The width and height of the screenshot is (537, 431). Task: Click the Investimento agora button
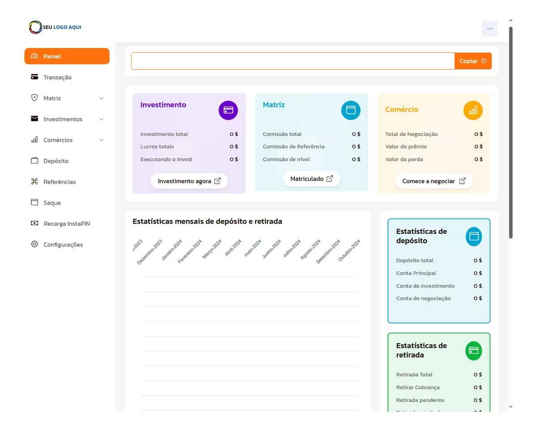tap(189, 181)
